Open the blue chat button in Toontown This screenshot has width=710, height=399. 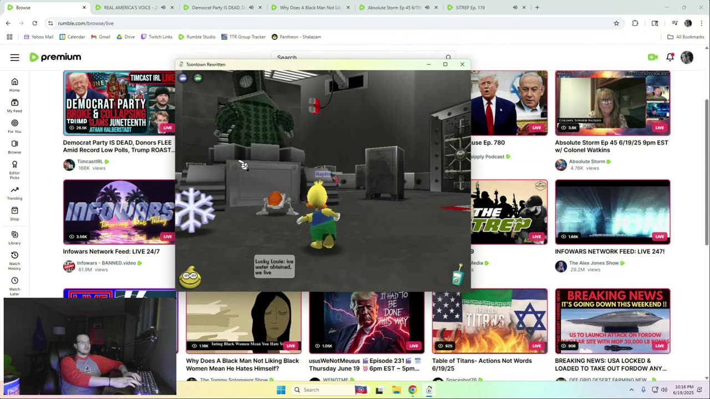(x=183, y=78)
